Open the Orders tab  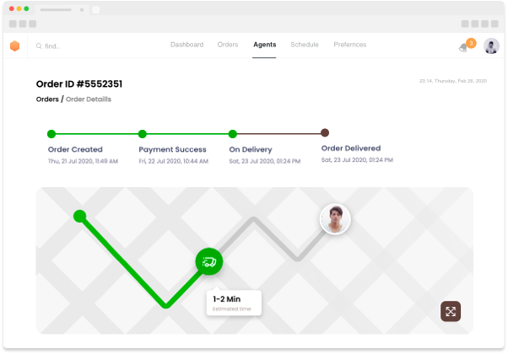click(x=228, y=45)
